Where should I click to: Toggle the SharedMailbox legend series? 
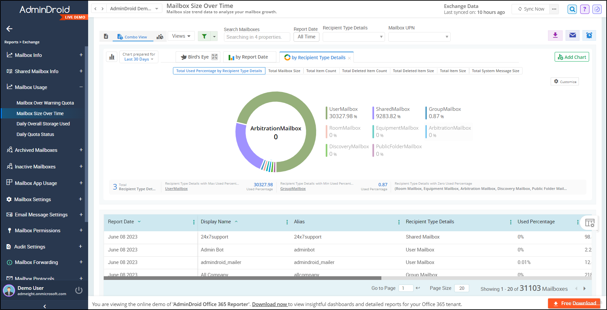coord(392,112)
